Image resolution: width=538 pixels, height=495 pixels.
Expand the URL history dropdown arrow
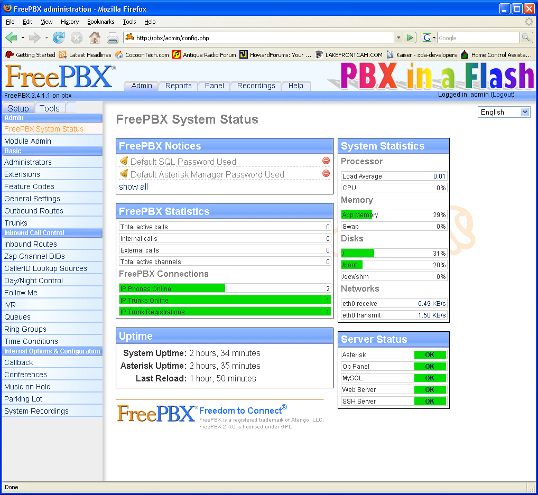398,38
